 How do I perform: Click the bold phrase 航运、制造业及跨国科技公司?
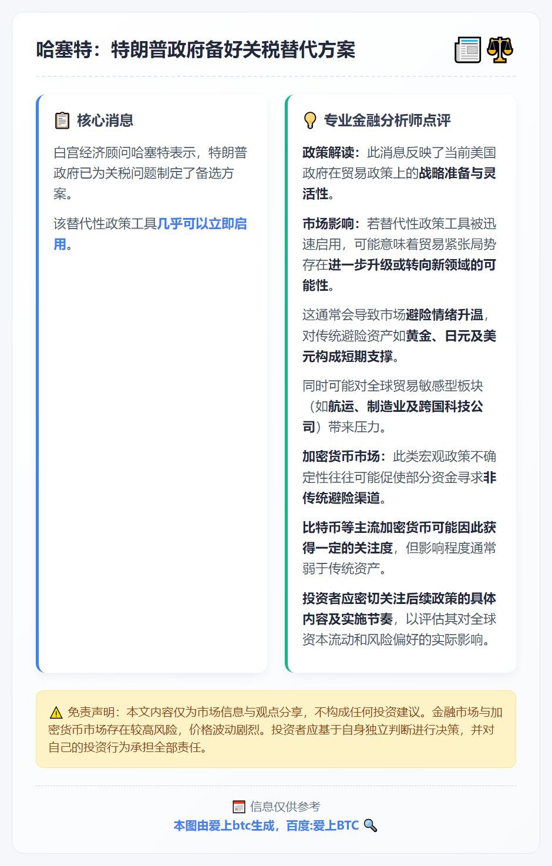393,417
